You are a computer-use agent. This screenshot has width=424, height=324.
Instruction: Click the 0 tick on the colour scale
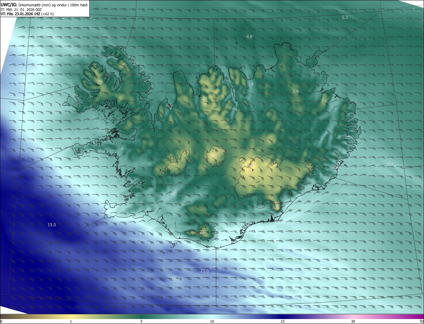click(1, 321)
